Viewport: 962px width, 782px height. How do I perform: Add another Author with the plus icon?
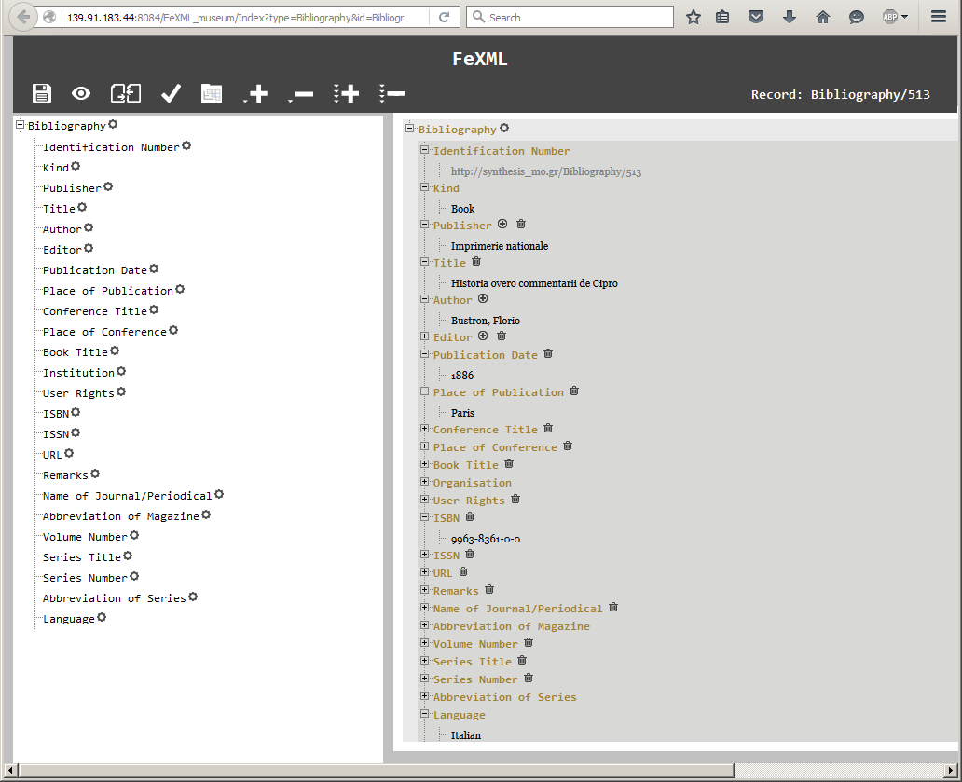pos(483,298)
